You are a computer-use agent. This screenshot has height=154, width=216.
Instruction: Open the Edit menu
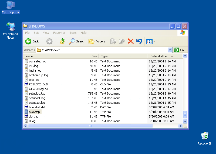(x=36, y=33)
